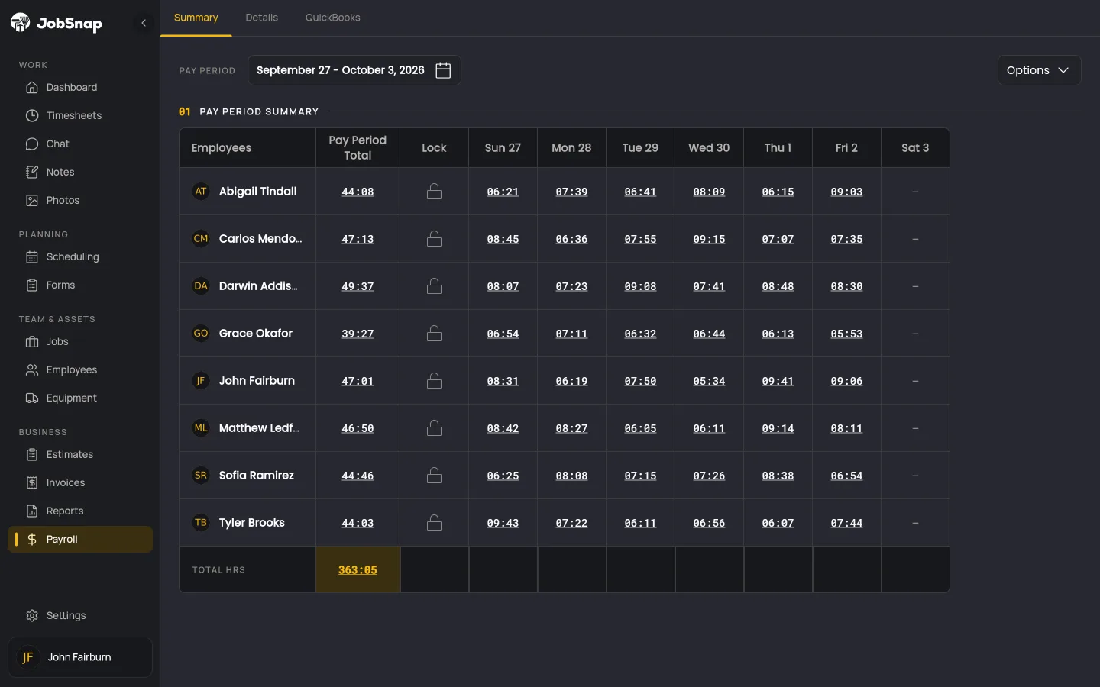1100x687 pixels.
Task: Go to the Employees page
Action: pyautogui.click(x=80, y=369)
